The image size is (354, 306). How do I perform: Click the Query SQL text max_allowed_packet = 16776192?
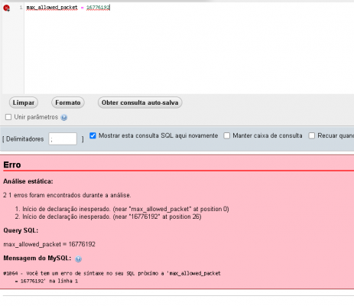tap(49, 244)
